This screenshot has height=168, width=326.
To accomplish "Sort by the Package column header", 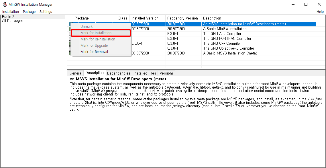I will (x=94, y=18).
